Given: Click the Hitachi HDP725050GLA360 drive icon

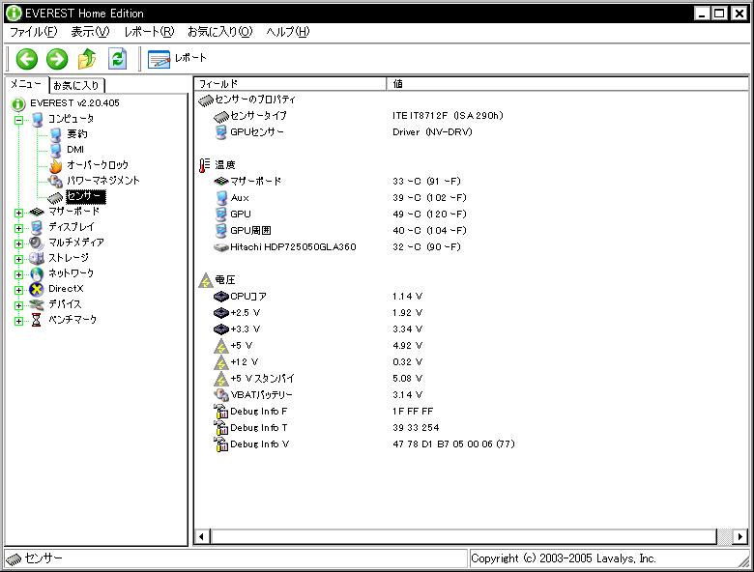Looking at the screenshot, I should click(220, 247).
